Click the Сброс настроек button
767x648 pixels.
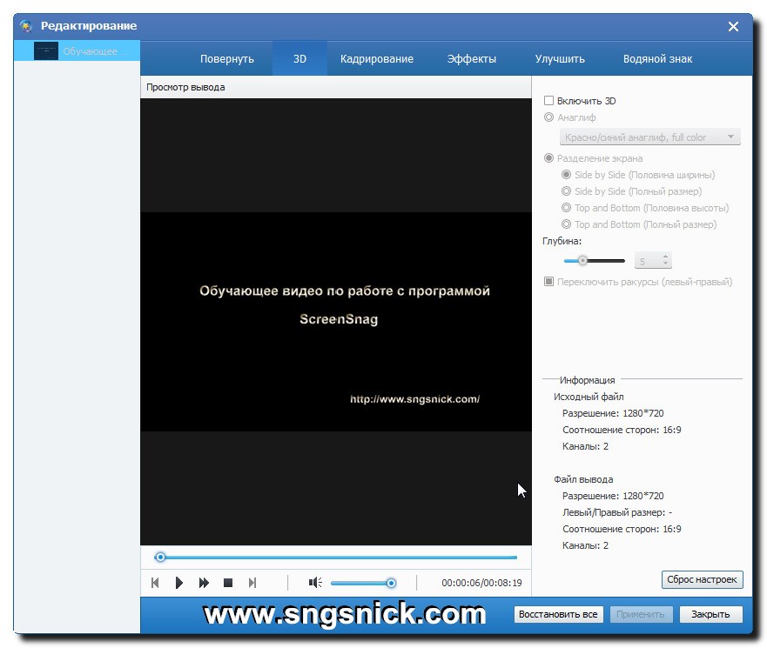point(702,579)
